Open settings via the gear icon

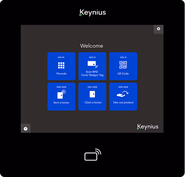pos(158,29)
